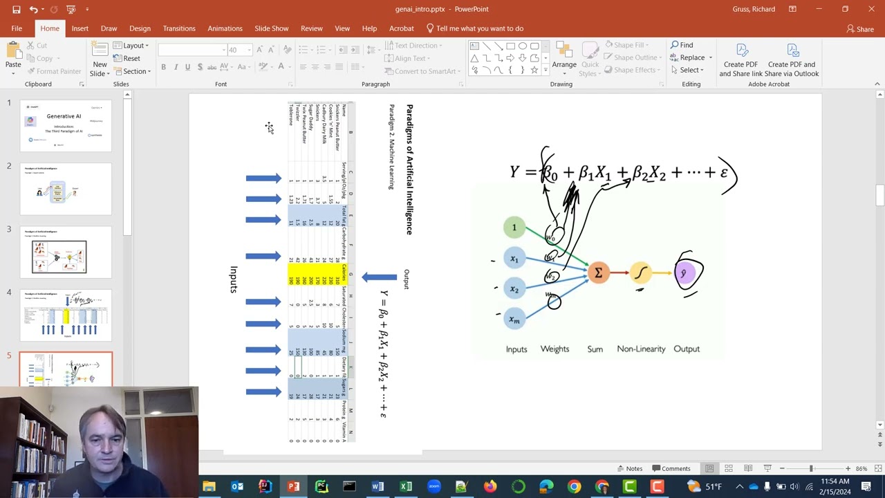This screenshot has width=885, height=498.
Task: Toggle Align Left for paragraph
Action: point(303,67)
